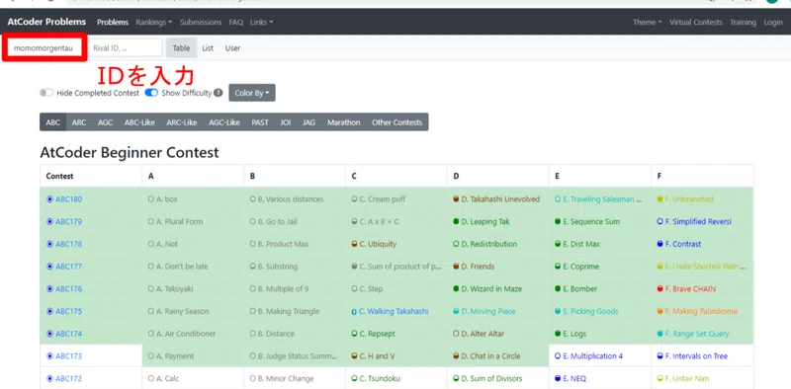Image resolution: width=791 pixels, height=389 pixels.
Task: Click difficulty circle of F. Making Palindrome
Action: 659,311
